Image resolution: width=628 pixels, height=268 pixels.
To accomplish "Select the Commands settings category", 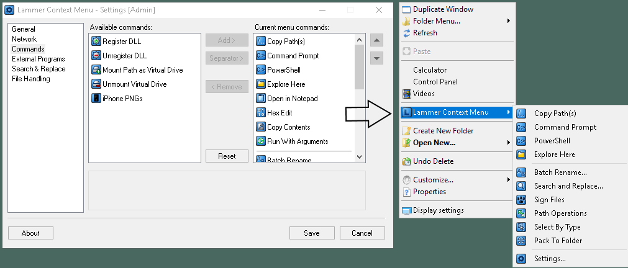I will click(x=28, y=49).
